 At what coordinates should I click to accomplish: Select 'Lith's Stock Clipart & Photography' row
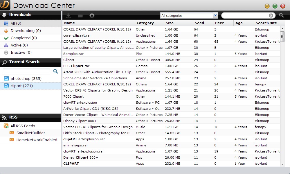click(171, 133)
